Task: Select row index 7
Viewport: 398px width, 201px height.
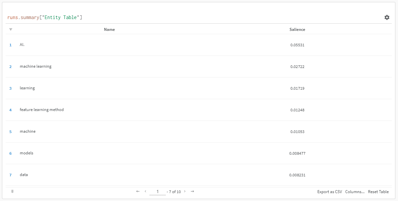Action: 11,175
